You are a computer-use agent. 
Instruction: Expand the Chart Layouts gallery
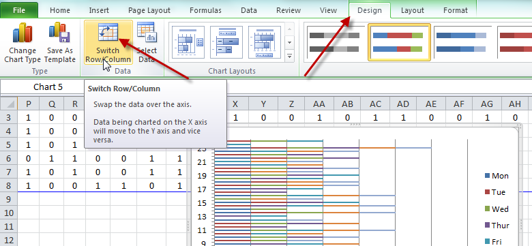[x=289, y=57]
